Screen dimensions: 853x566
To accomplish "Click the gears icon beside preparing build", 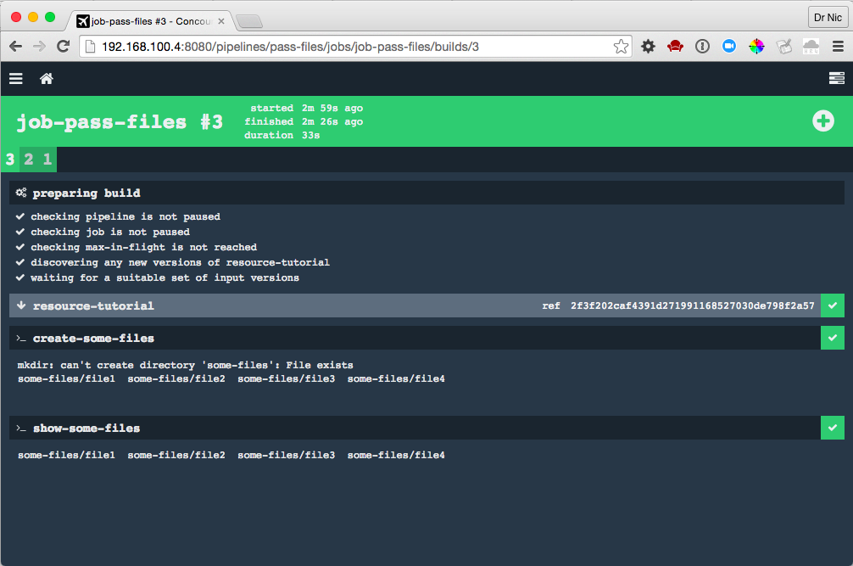I will pos(21,193).
